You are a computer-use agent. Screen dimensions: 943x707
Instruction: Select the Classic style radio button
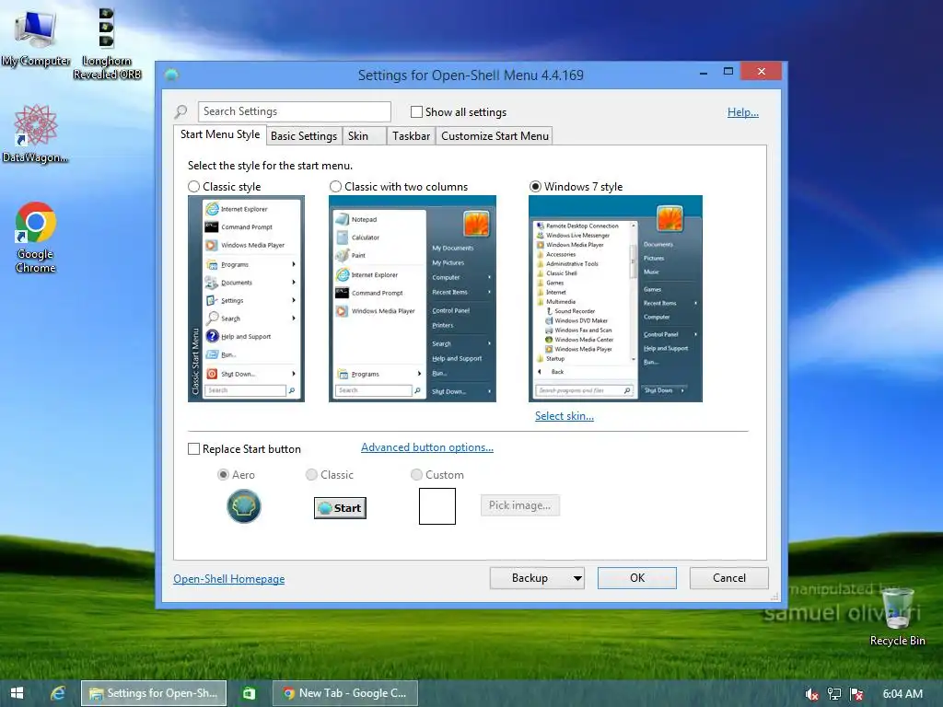click(193, 186)
